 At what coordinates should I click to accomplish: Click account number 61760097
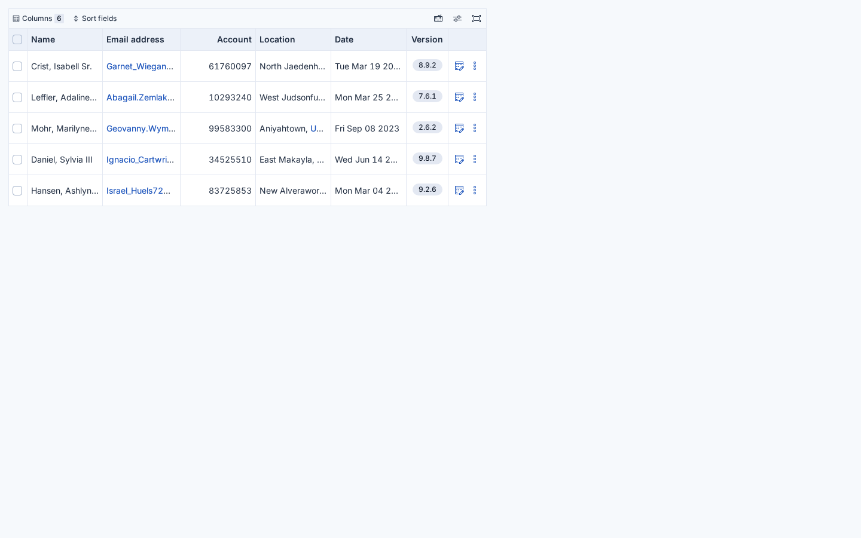click(x=230, y=66)
